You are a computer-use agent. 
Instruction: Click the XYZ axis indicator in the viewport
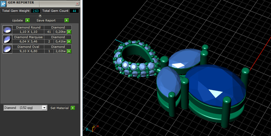point(92,129)
